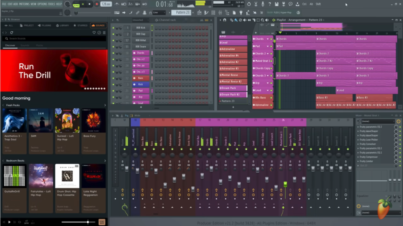Image resolution: width=403 pixels, height=226 pixels.
Task: Expand the Arp track dropdown arrow
Action: click(x=268, y=83)
